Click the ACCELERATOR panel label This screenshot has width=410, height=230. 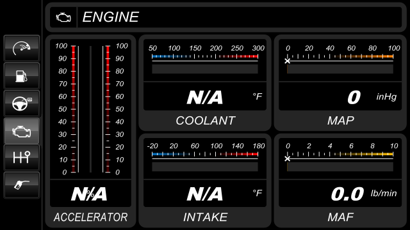pyautogui.click(x=90, y=217)
